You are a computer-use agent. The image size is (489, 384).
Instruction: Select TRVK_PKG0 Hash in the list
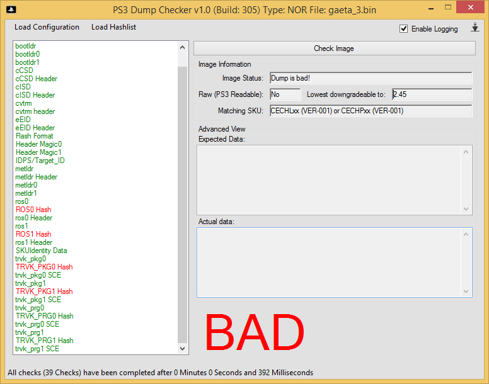point(44,267)
